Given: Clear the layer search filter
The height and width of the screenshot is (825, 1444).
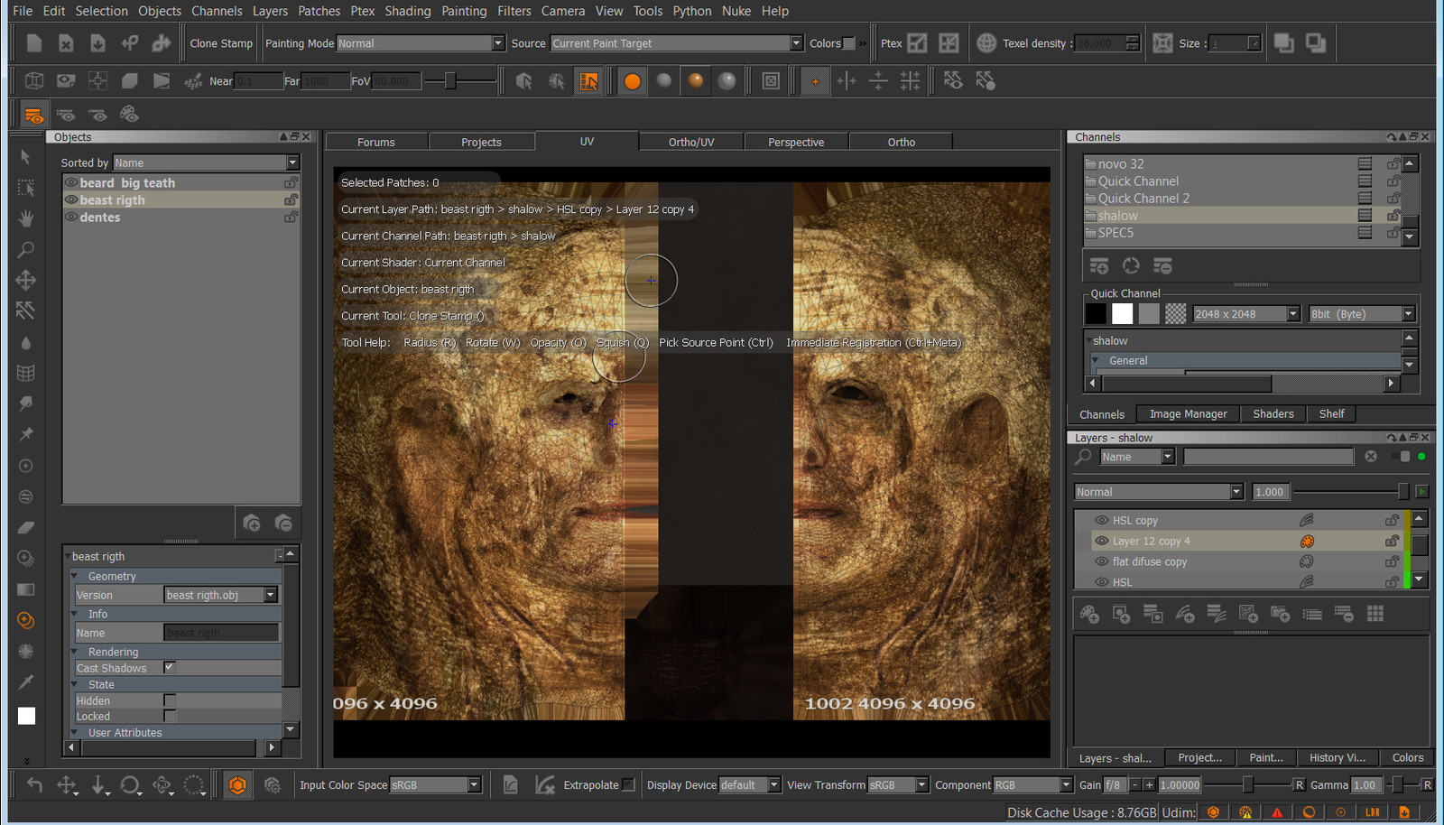Looking at the screenshot, I should point(1371,457).
